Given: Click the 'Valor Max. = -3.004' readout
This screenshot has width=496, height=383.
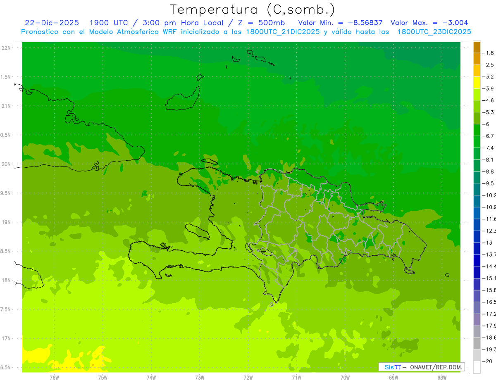Looking at the screenshot, I should pyautogui.click(x=429, y=23).
